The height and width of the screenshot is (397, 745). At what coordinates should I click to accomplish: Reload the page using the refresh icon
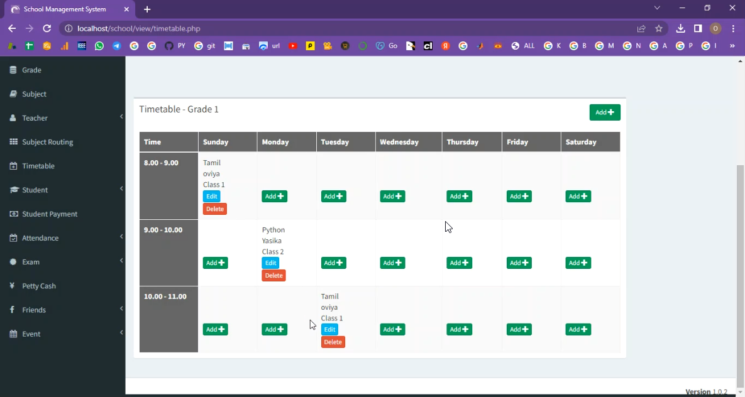(x=47, y=28)
